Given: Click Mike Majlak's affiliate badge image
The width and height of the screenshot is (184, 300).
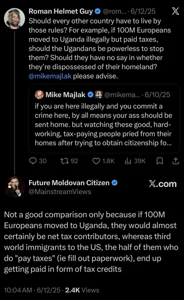Looking at the screenshot, I should point(99,94).
